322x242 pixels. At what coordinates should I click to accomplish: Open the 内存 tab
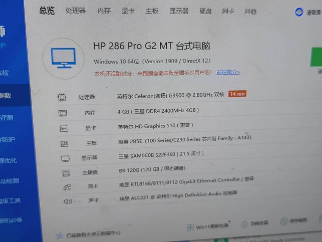(104, 11)
